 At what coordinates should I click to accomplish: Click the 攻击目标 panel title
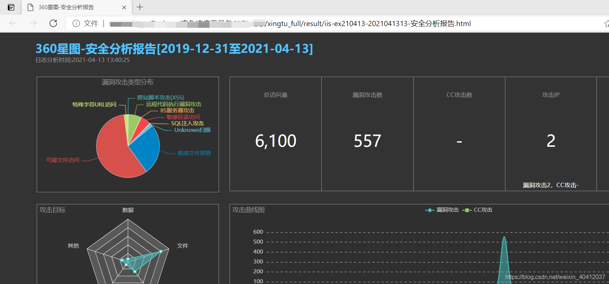(53, 210)
